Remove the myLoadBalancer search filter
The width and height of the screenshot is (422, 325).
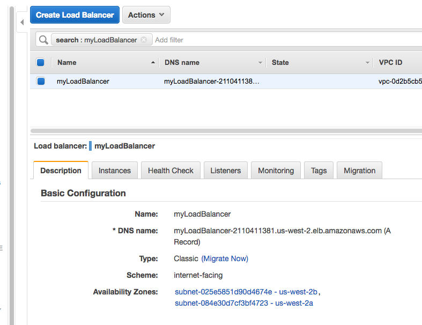[x=144, y=40]
